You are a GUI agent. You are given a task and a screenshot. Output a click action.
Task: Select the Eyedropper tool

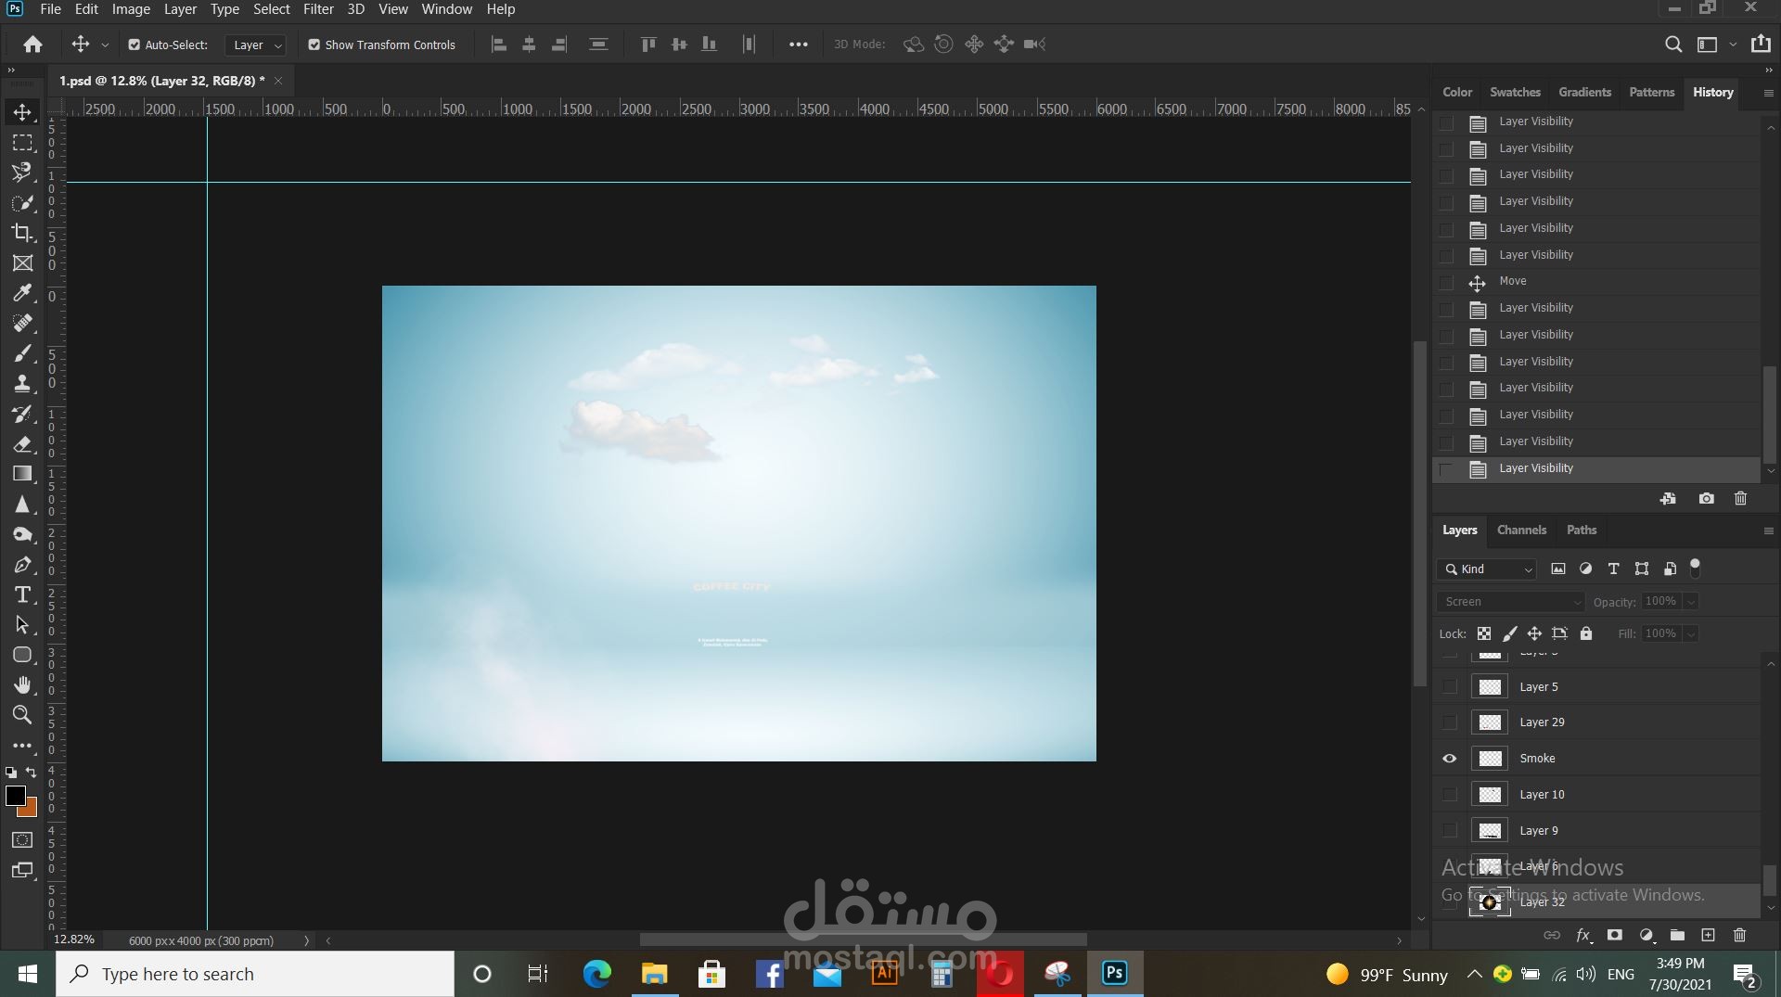[x=22, y=293]
